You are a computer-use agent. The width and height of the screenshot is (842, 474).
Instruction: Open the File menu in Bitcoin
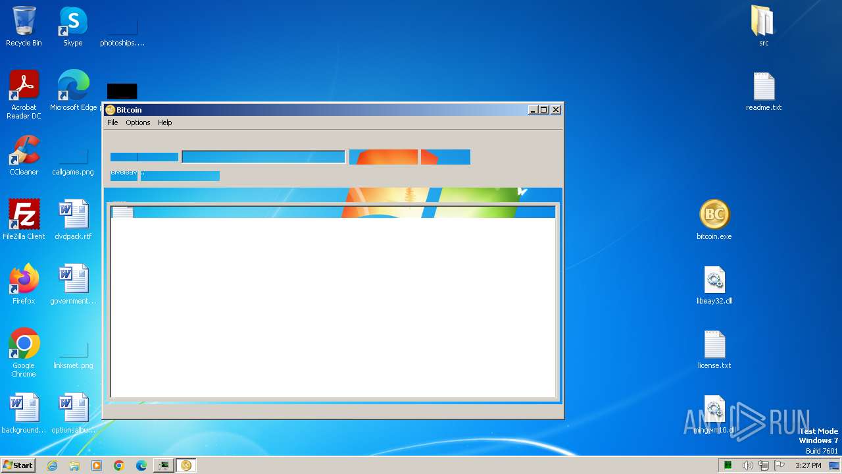112,122
